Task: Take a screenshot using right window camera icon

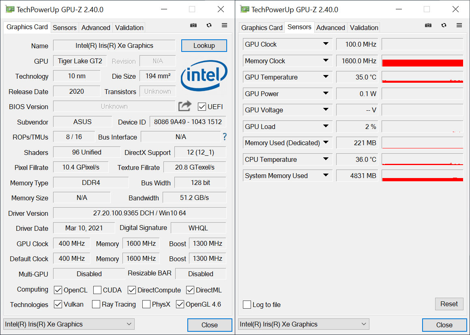Action: pos(428,26)
